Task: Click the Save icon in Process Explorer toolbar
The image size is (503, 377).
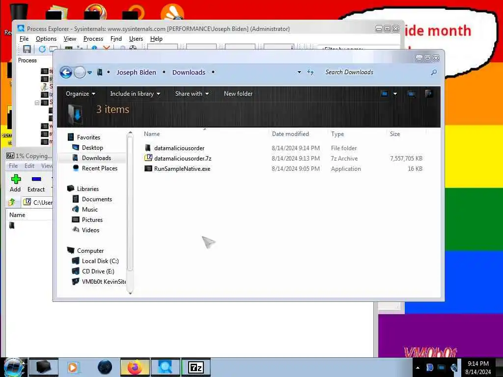Action: (x=27, y=49)
